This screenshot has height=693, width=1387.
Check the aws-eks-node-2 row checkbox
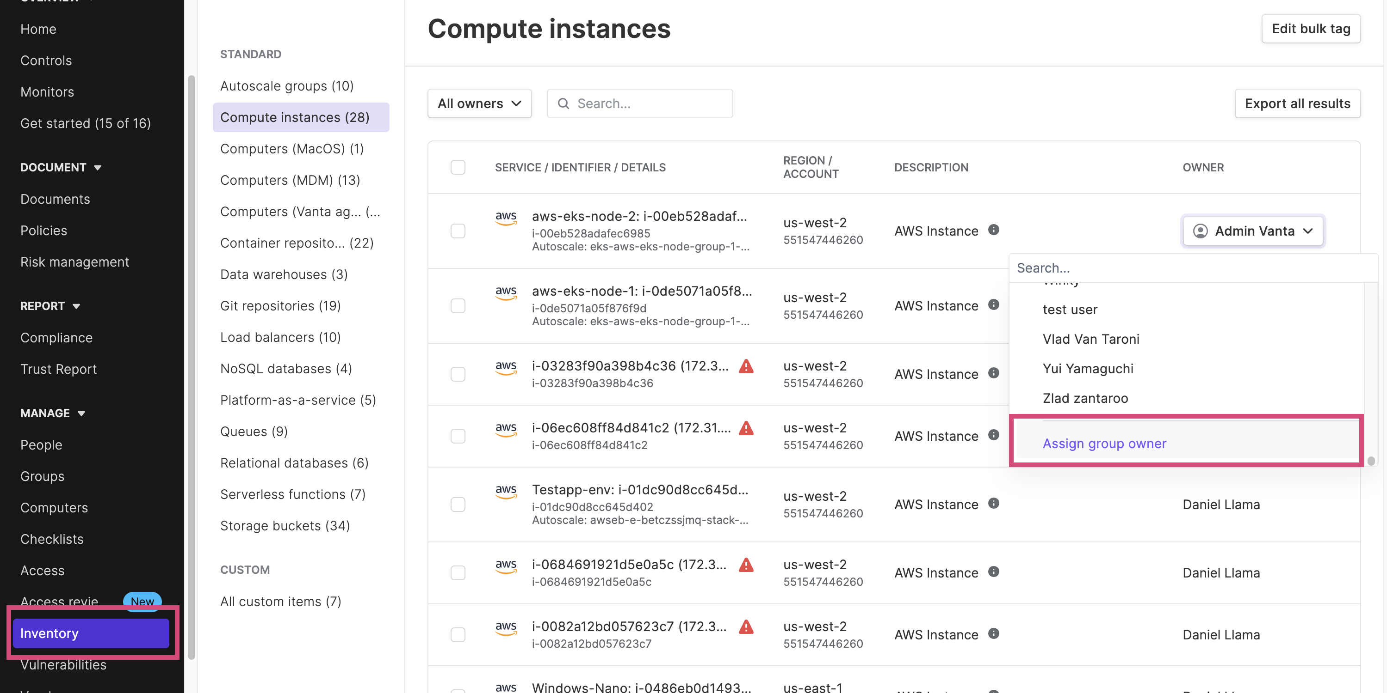click(458, 231)
